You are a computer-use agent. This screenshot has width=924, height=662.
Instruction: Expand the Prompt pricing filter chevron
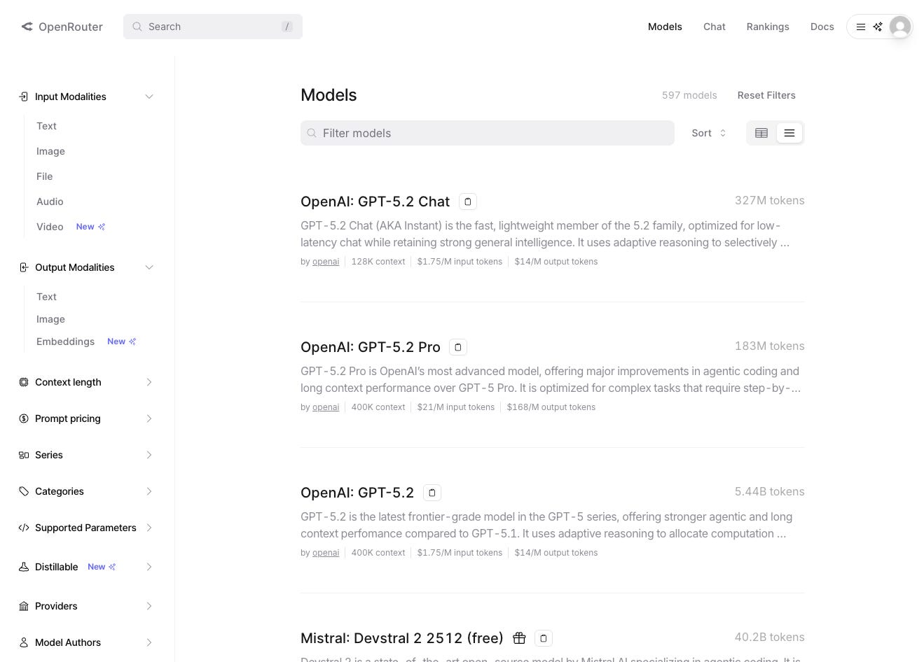point(149,418)
